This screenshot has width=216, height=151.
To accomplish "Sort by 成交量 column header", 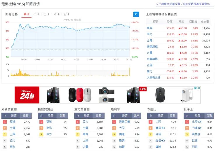I will click(x=205, y=22).
